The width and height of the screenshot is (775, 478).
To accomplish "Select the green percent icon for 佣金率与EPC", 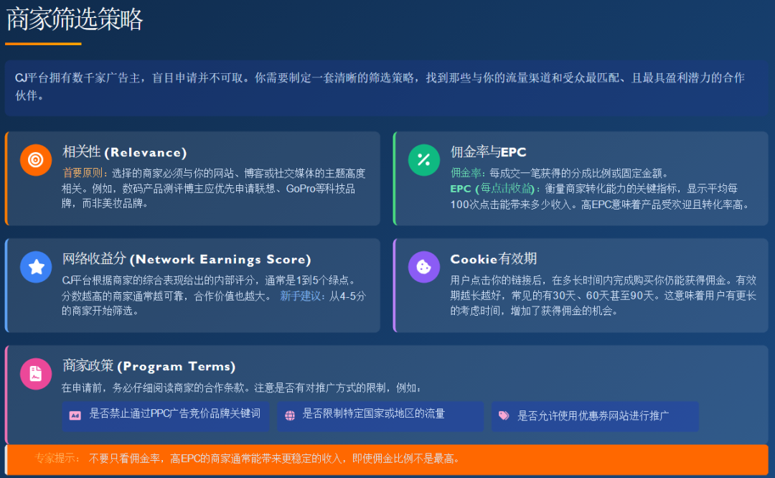I will pyautogui.click(x=424, y=159).
